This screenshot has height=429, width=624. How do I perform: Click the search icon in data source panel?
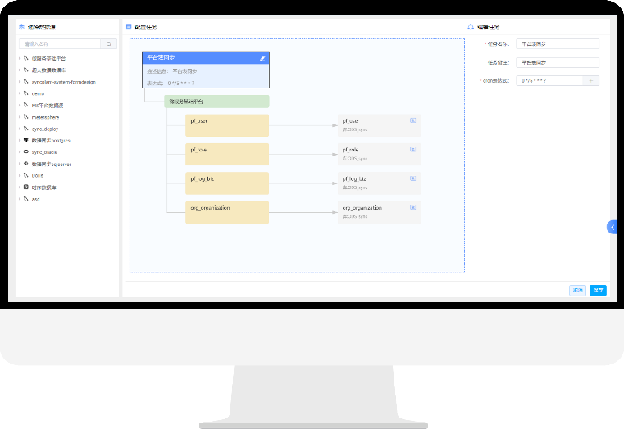(x=109, y=44)
